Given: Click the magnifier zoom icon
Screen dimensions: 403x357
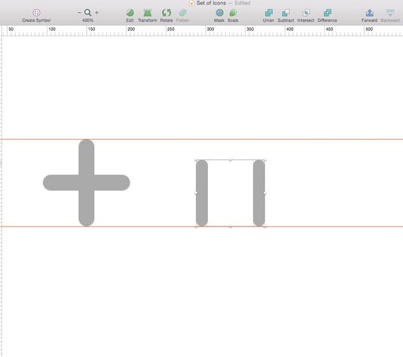Looking at the screenshot, I should 88,12.
